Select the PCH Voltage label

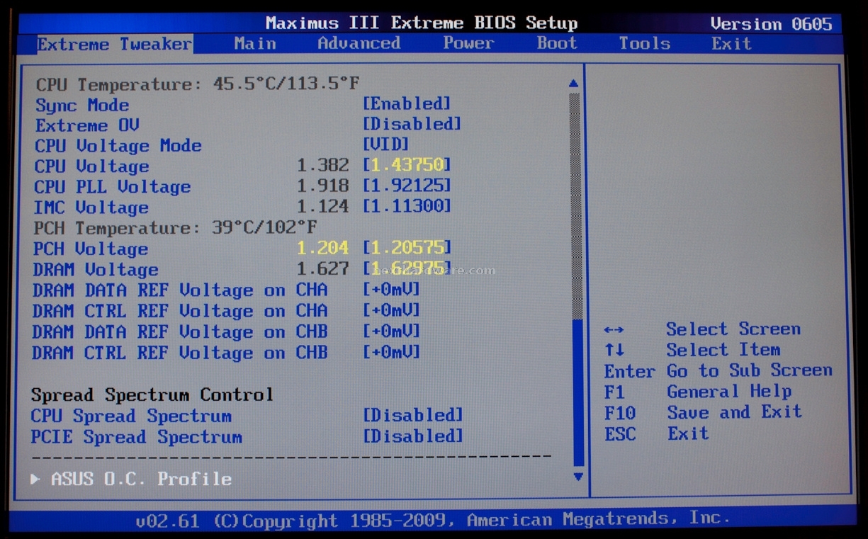click(x=91, y=249)
